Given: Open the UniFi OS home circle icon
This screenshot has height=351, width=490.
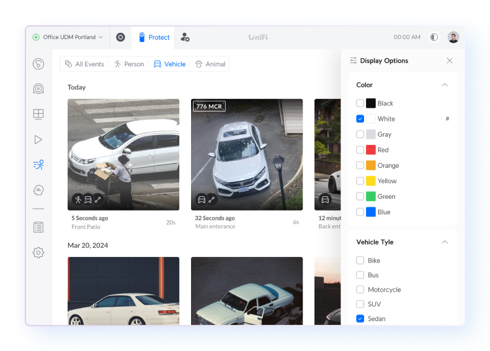Looking at the screenshot, I should point(120,37).
